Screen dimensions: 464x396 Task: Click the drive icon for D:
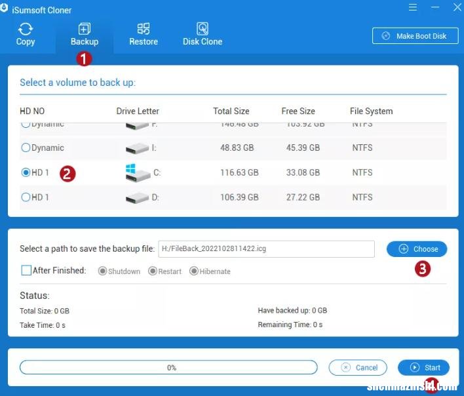[x=137, y=198]
